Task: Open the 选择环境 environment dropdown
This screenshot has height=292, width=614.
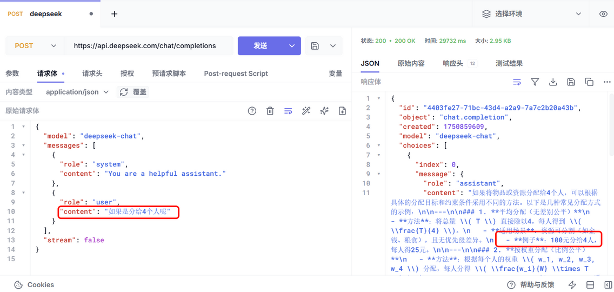Action: (x=532, y=14)
